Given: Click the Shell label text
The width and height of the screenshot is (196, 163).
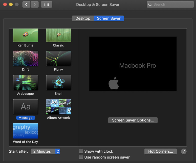Looking at the screenshot, I should (58, 94).
